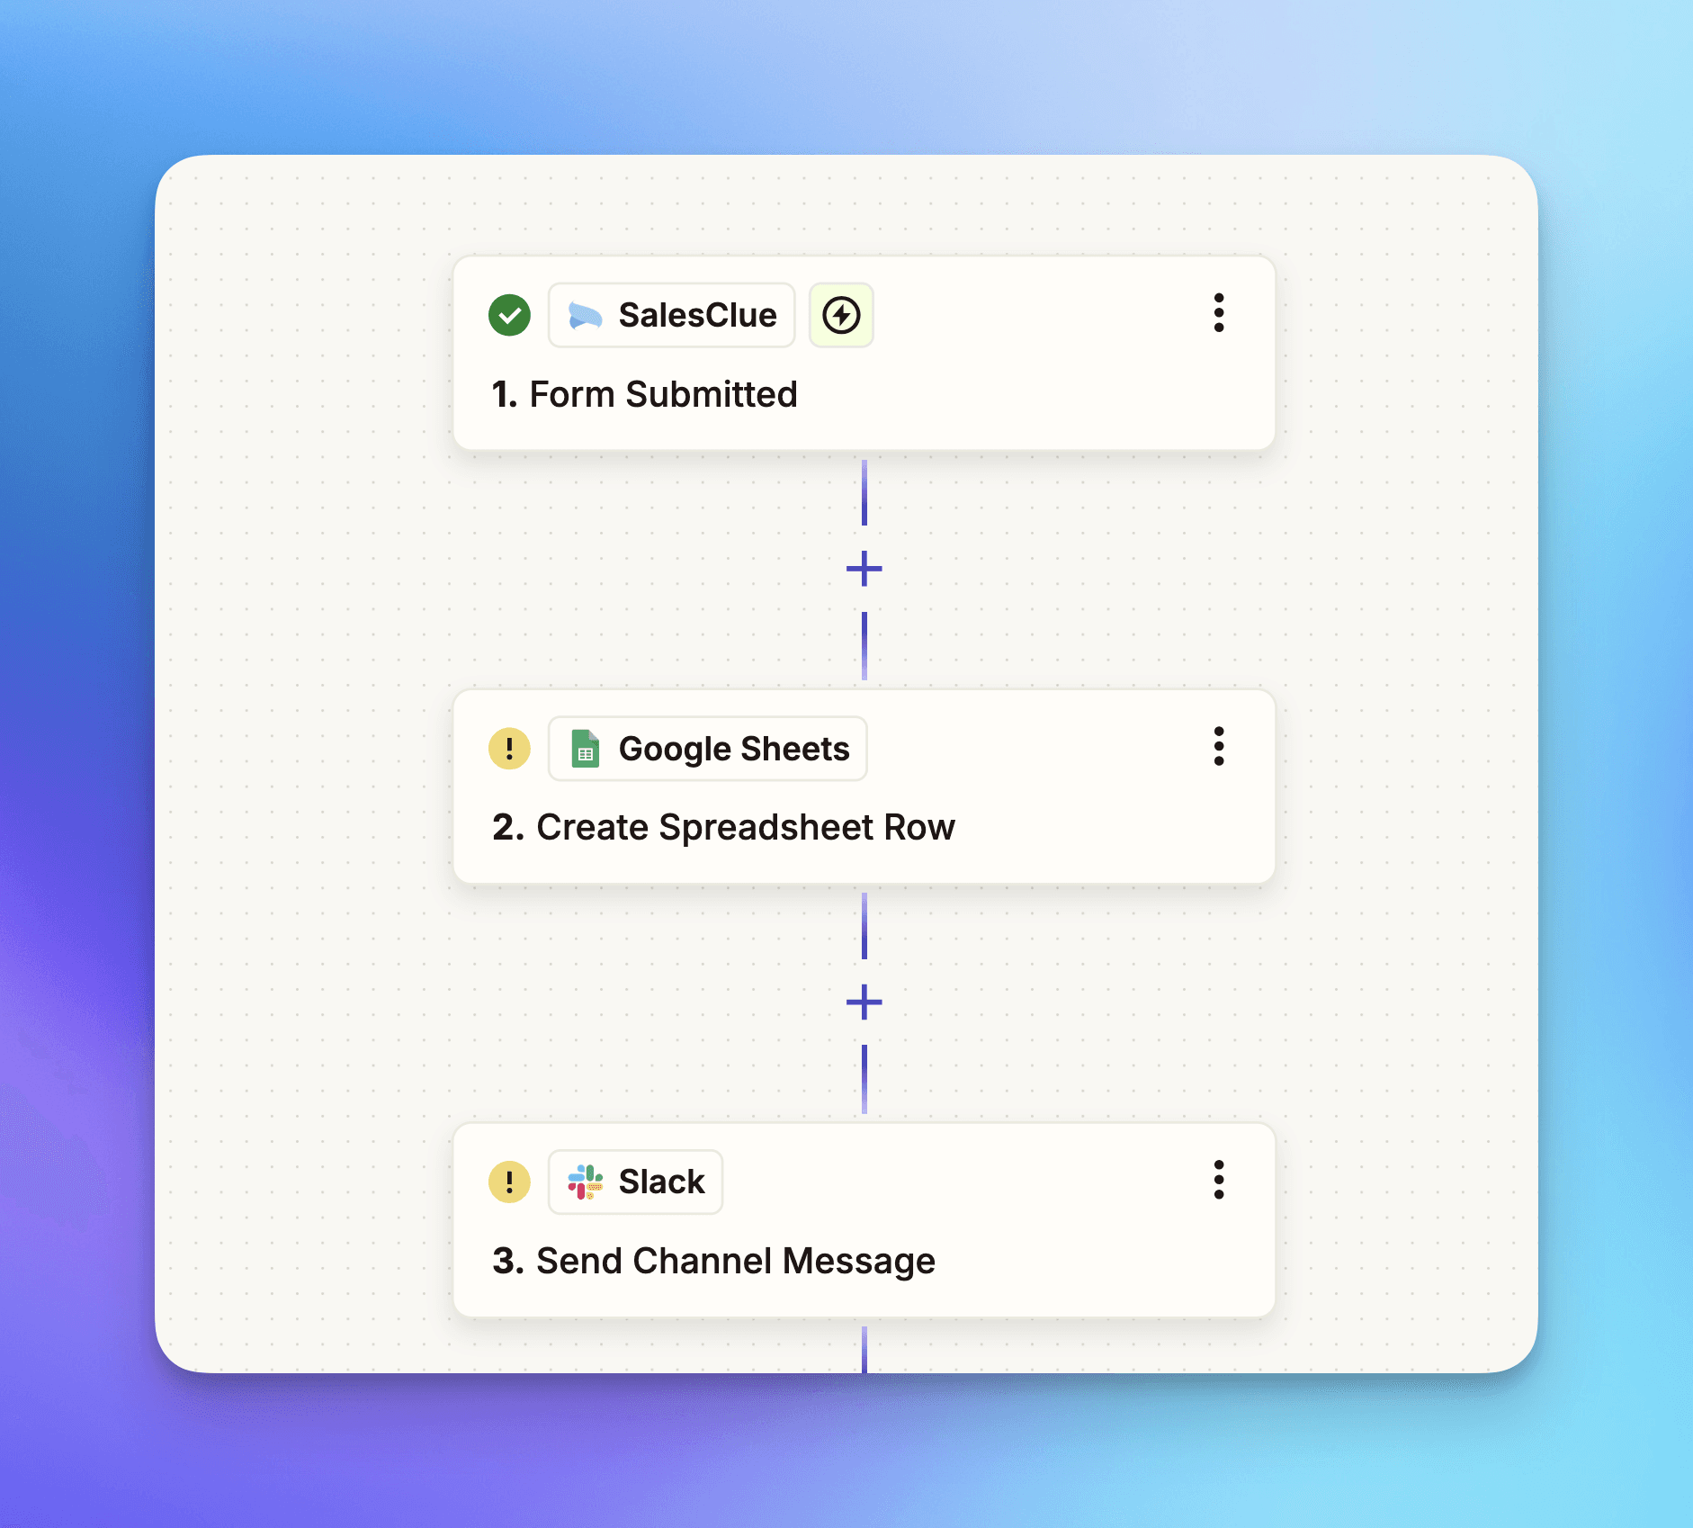Click the green checkmark status on SalesClue step
Screen dimensions: 1693x1528
(509, 315)
